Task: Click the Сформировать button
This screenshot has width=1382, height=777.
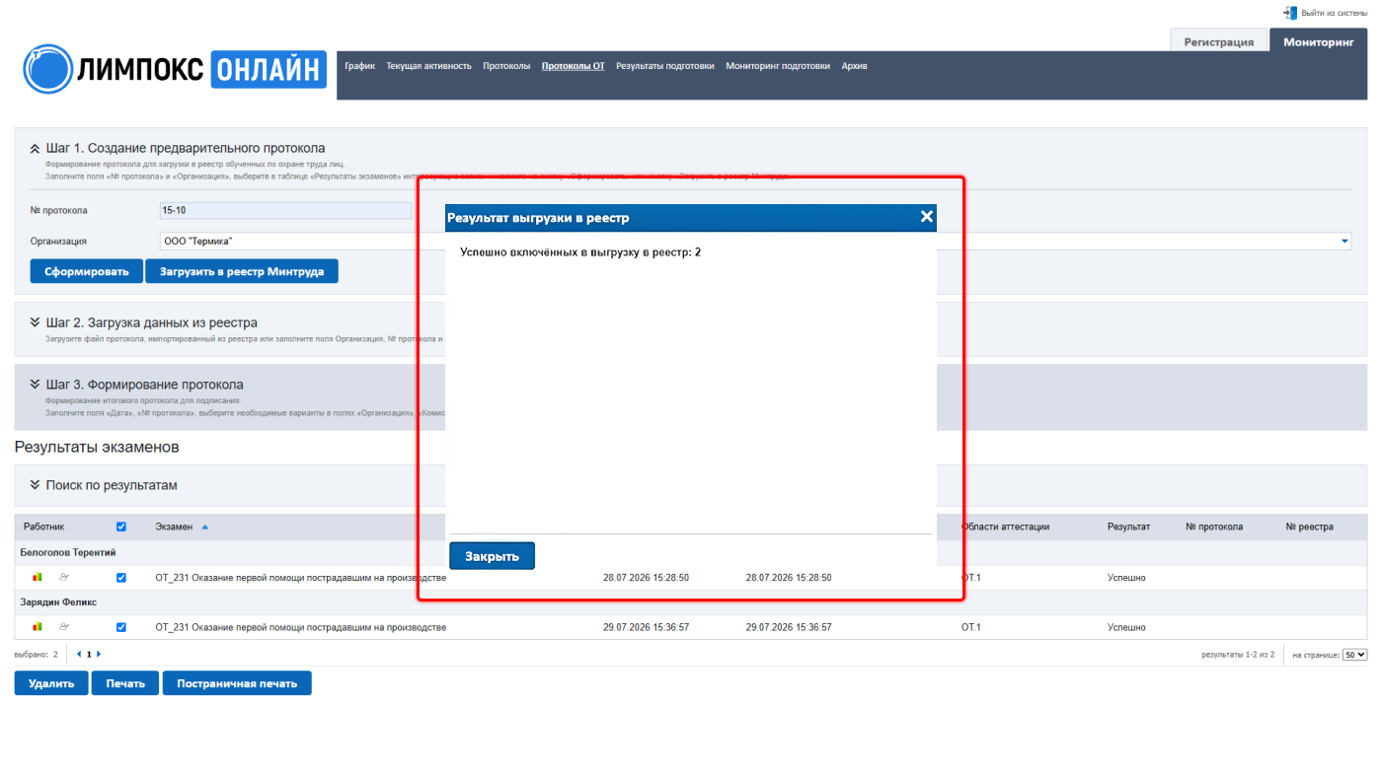Action: [x=87, y=271]
